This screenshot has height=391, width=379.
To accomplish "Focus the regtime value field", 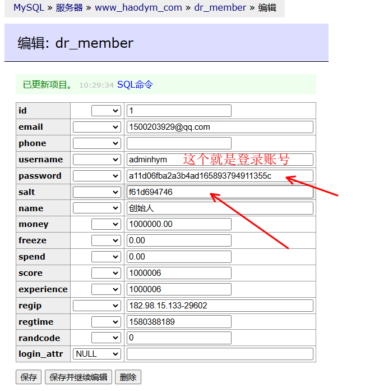I will tap(179, 322).
